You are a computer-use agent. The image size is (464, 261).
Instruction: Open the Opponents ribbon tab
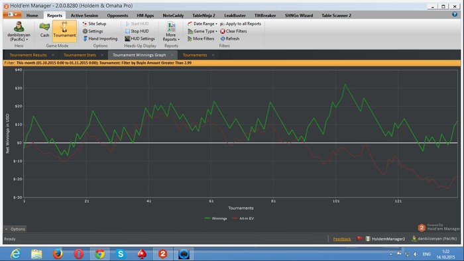point(117,15)
